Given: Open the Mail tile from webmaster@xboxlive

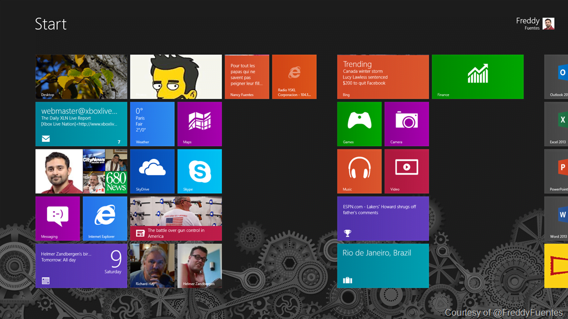Looking at the screenshot, I should point(81,124).
